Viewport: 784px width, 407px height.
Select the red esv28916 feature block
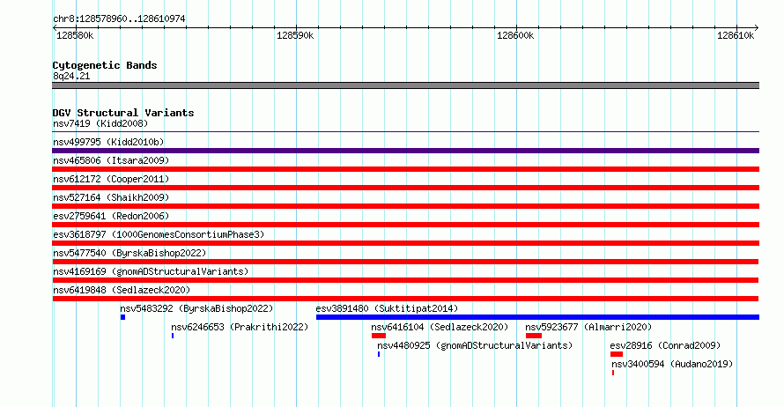coord(617,354)
